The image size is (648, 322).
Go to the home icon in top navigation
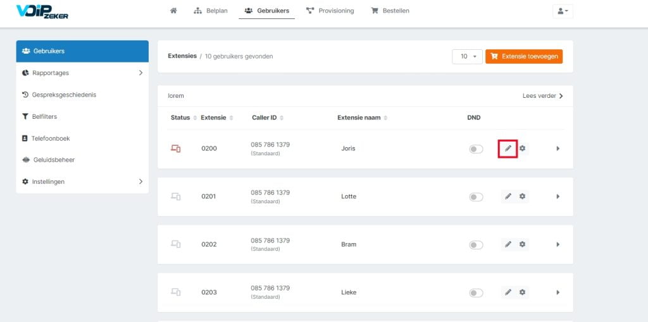click(173, 11)
